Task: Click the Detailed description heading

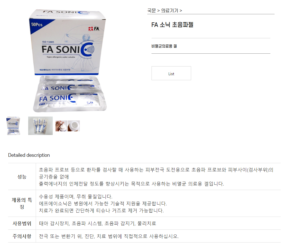Action: (29, 155)
